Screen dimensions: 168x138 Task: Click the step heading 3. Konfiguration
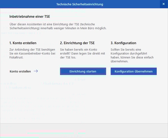click(x=124, y=43)
